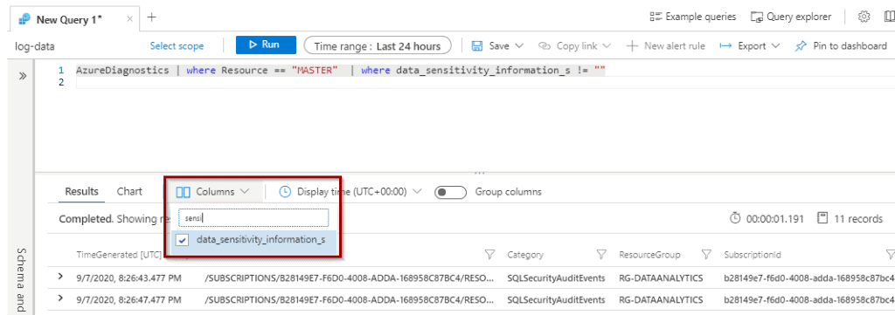
Task: Open Example queries
Action: [x=693, y=17]
